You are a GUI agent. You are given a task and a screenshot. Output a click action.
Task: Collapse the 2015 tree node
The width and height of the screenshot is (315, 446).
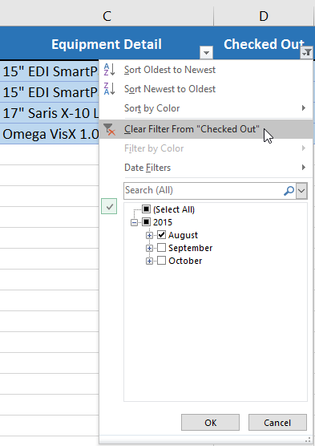click(134, 222)
